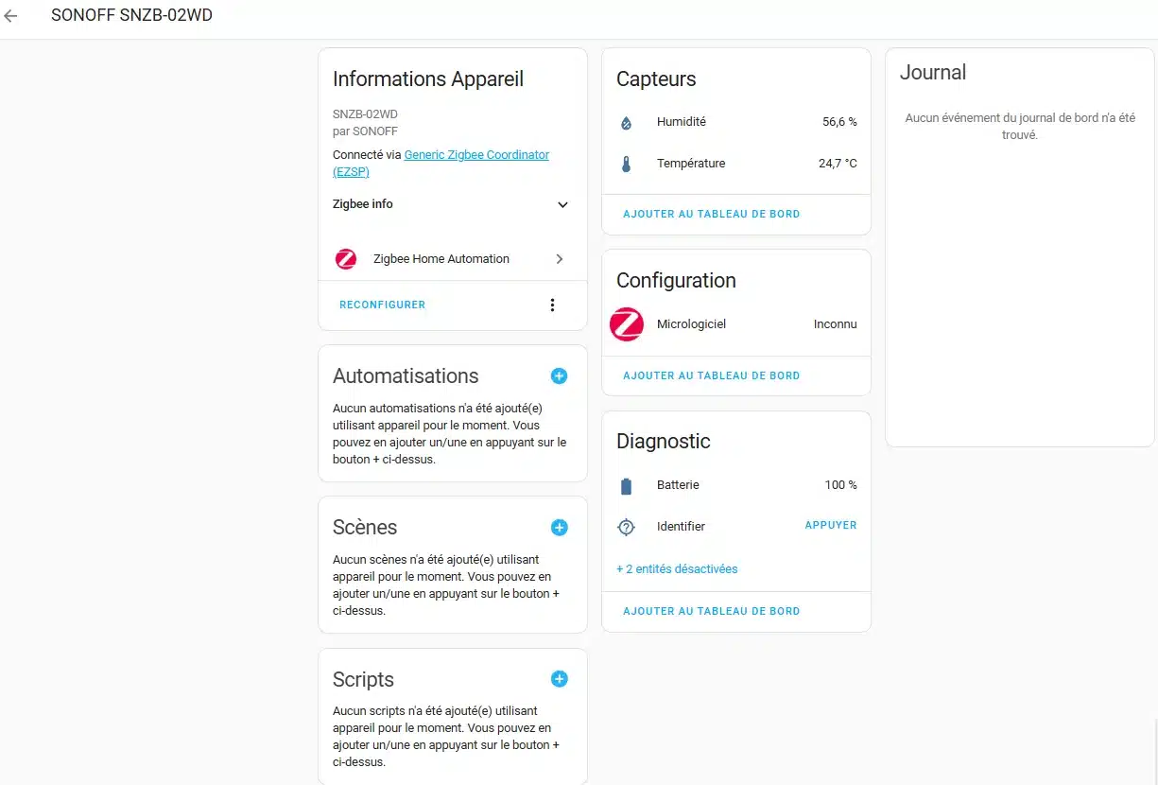
Task: Select the Humidité sensor row label
Action: (682, 122)
